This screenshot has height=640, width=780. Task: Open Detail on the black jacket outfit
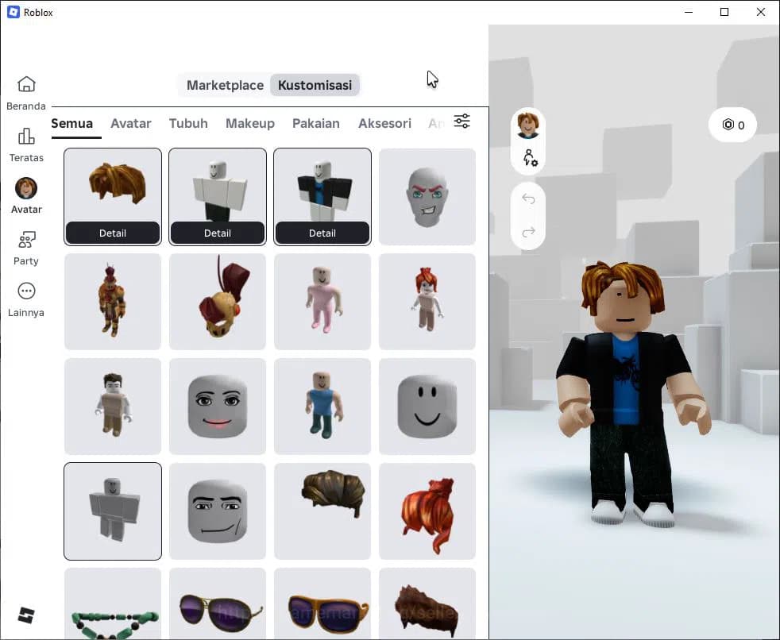(x=322, y=233)
